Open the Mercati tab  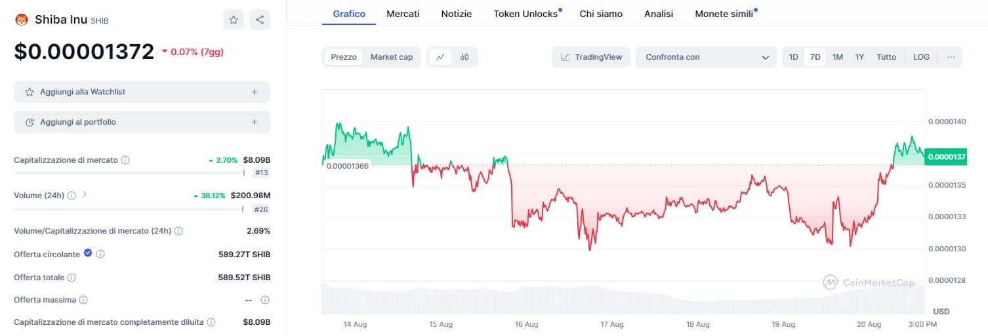(x=403, y=13)
